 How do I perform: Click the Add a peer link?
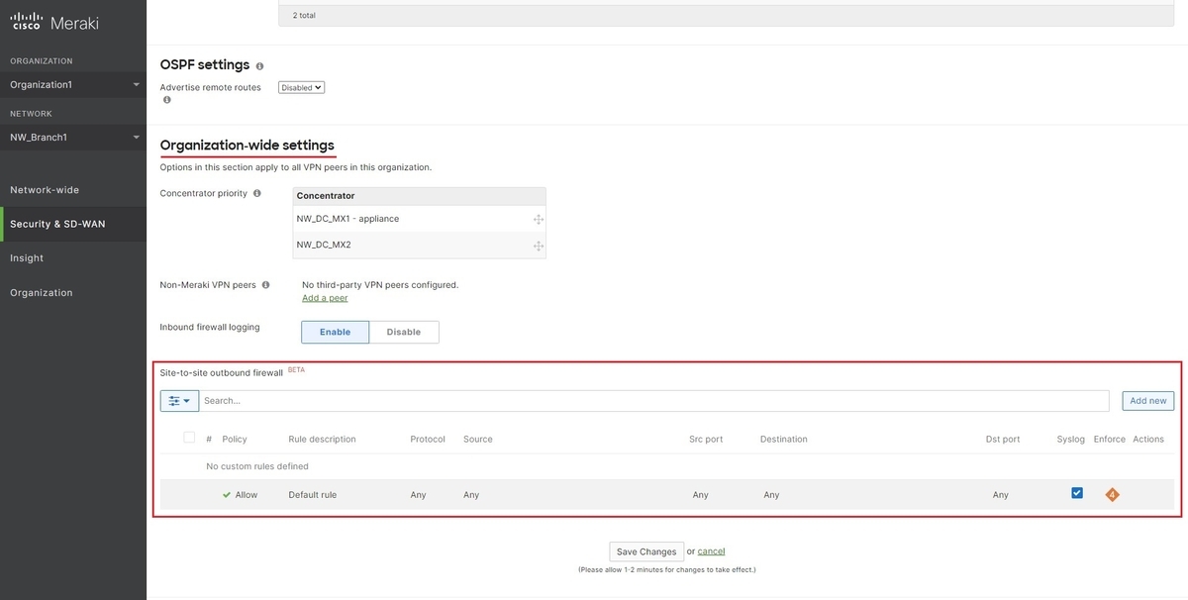(x=325, y=296)
